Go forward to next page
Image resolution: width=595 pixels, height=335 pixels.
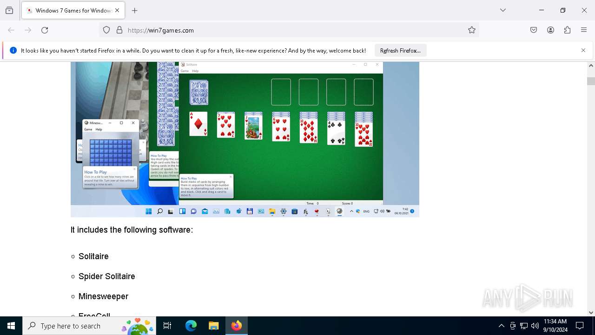coord(28,30)
